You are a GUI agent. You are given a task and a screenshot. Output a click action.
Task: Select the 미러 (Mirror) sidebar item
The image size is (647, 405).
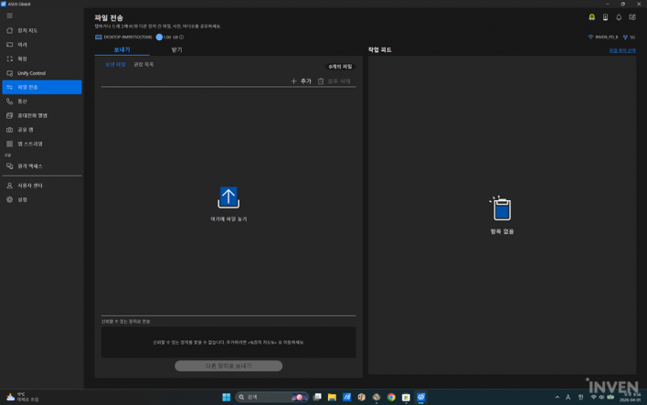pyautogui.click(x=23, y=45)
